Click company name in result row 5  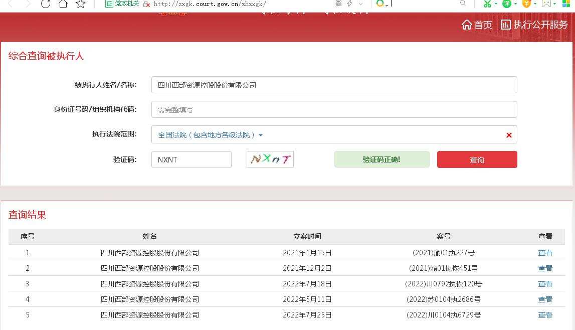[x=149, y=314]
